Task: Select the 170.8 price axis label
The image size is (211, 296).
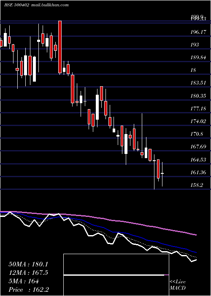Action: [197, 134]
